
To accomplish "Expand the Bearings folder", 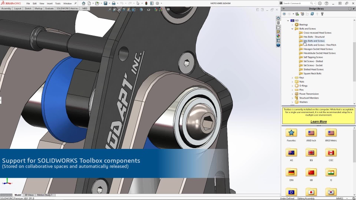I will 293,25.
